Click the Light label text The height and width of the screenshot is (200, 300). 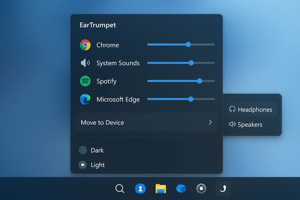tap(97, 165)
